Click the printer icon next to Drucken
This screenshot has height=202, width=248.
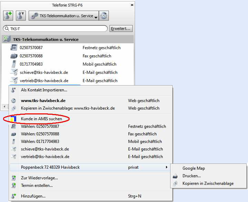tap(175, 176)
